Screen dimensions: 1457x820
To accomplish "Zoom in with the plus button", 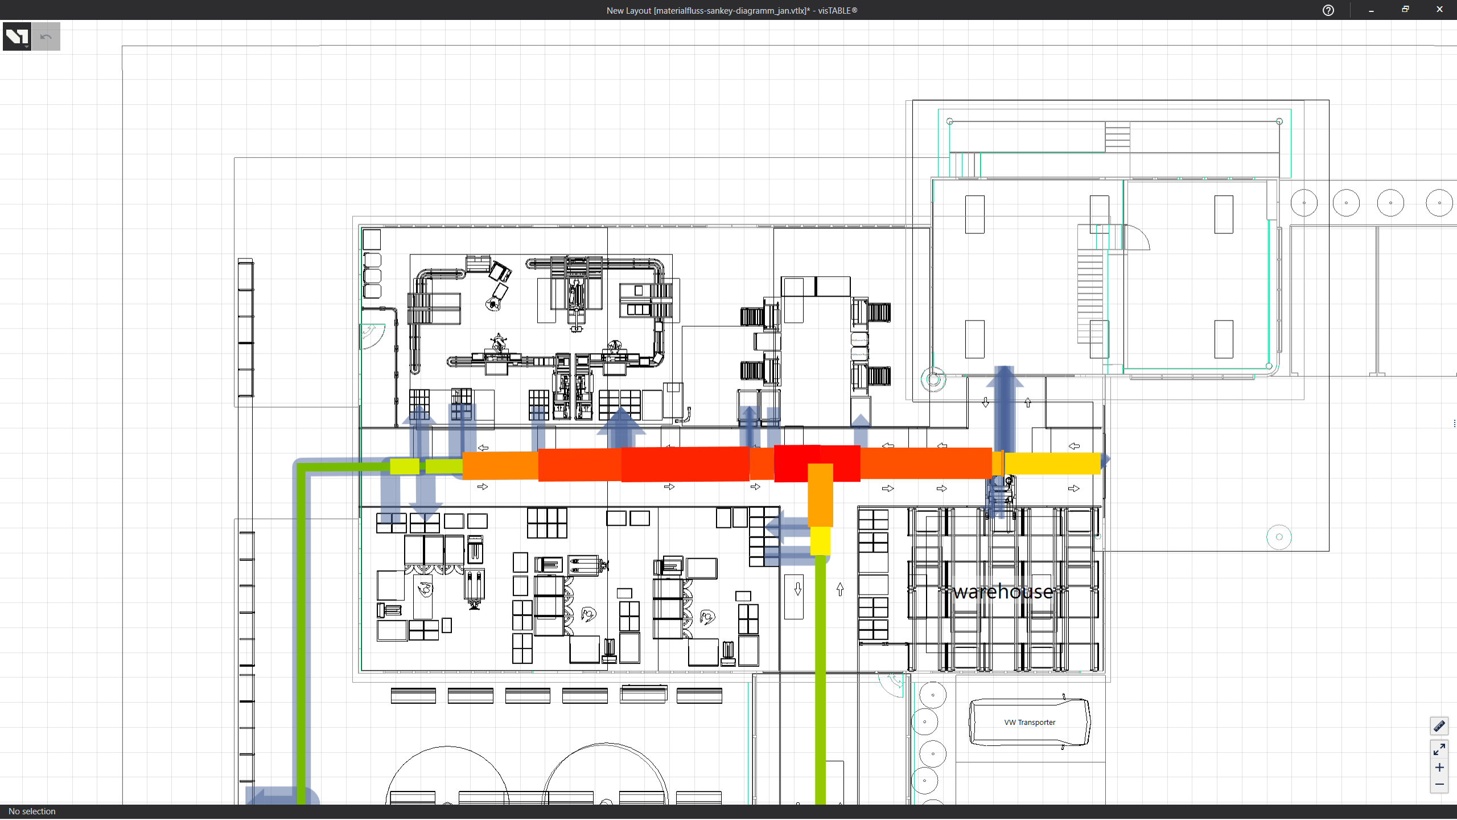I will point(1439,768).
